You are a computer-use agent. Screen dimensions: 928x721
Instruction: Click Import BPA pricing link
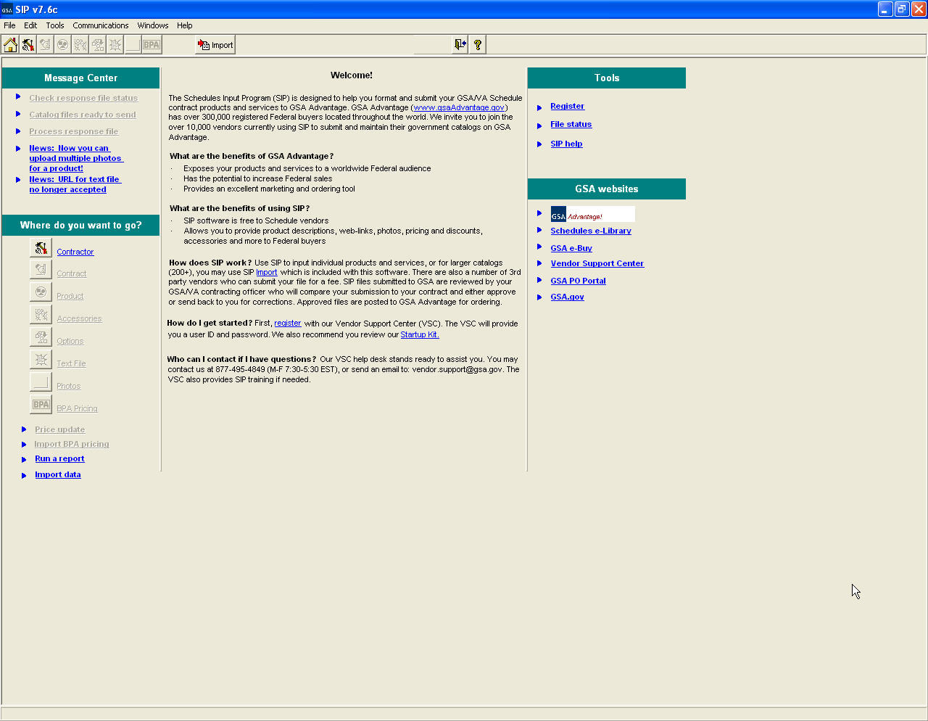point(72,444)
